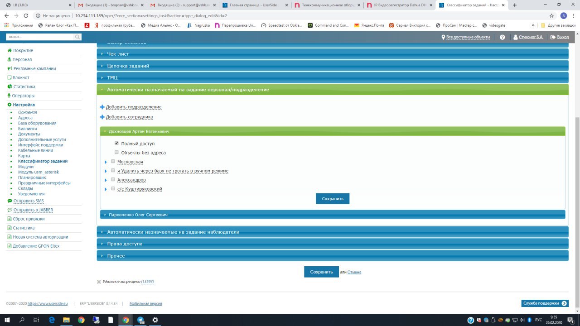The width and height of the screenshot is (580, 326).
Task: Check the я Удалить через базу checkbox
Action: point(113,170)
